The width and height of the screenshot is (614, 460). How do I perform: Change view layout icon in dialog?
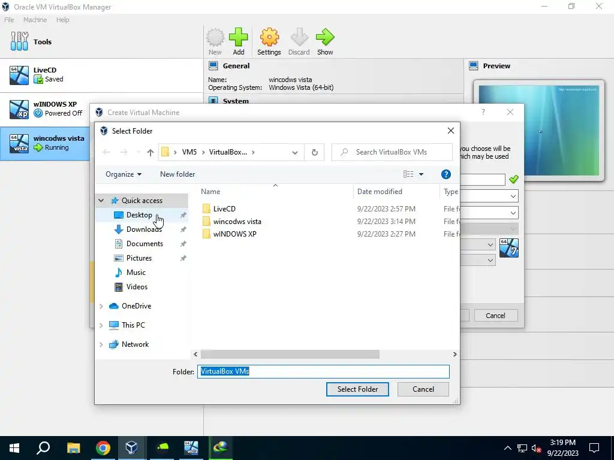point(408,174)
